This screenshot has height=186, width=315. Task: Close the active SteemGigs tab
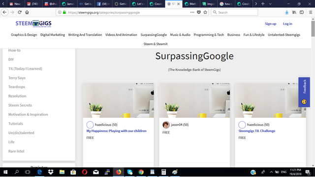tap(178, 4)
